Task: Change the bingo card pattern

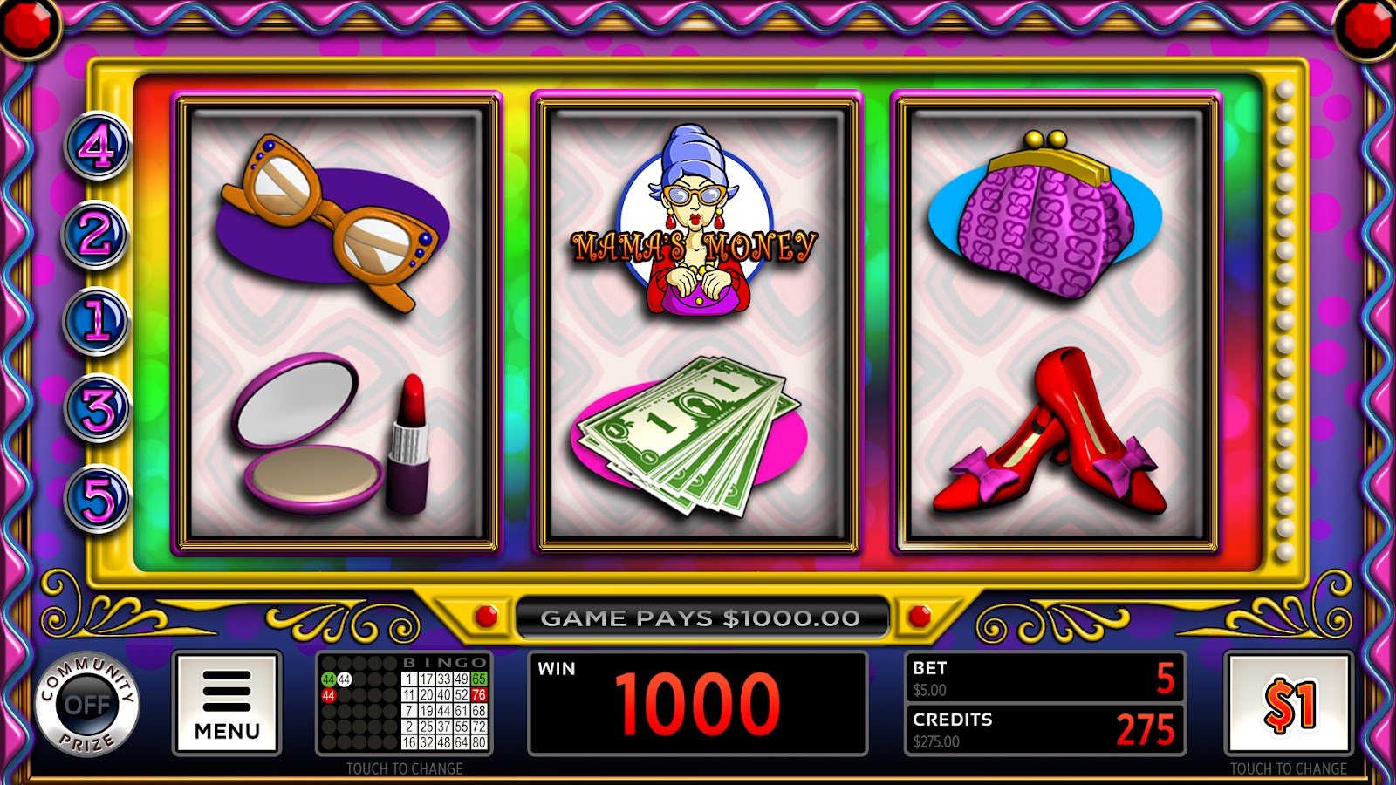Action: (x=404, y=703)
